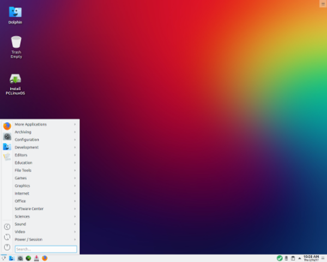Expand the File Tools submenu arrow
This screenshot has width=327, height=262.
[75, 170]
